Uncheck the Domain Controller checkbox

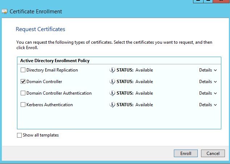pyautogui.click(x=23, y=82)
